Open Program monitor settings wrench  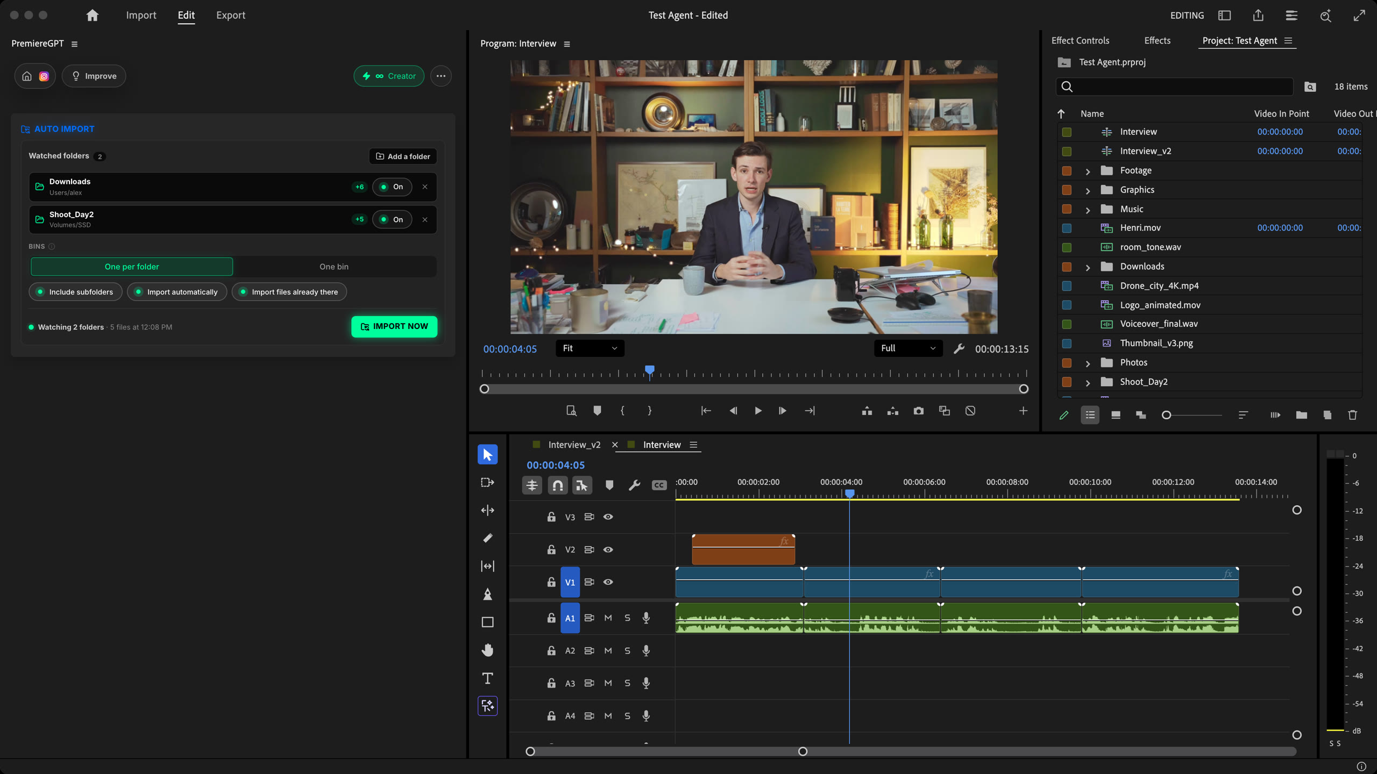pos(959,348)
